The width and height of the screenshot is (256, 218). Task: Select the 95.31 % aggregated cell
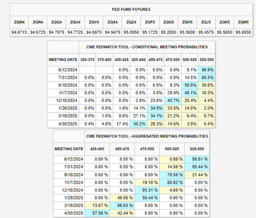[147, 190]
